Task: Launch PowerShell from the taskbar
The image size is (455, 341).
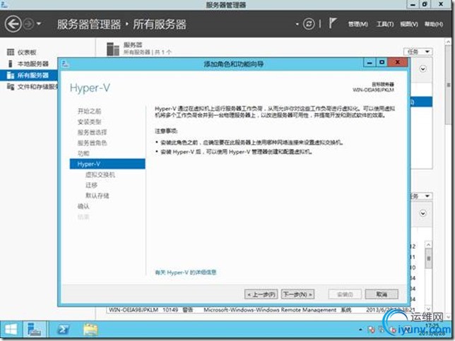Action: (x=63, y=330)
